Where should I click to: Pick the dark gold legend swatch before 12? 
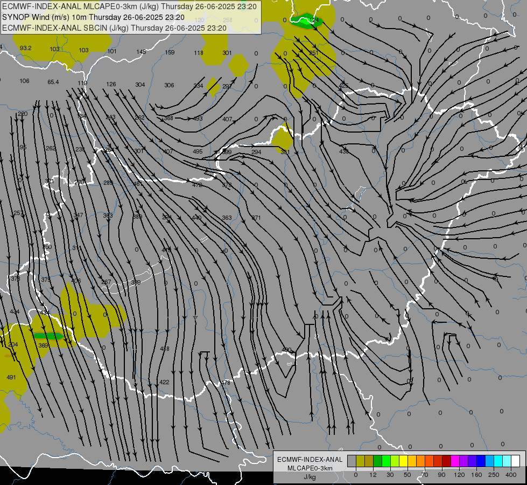click(x=369, y=461)
